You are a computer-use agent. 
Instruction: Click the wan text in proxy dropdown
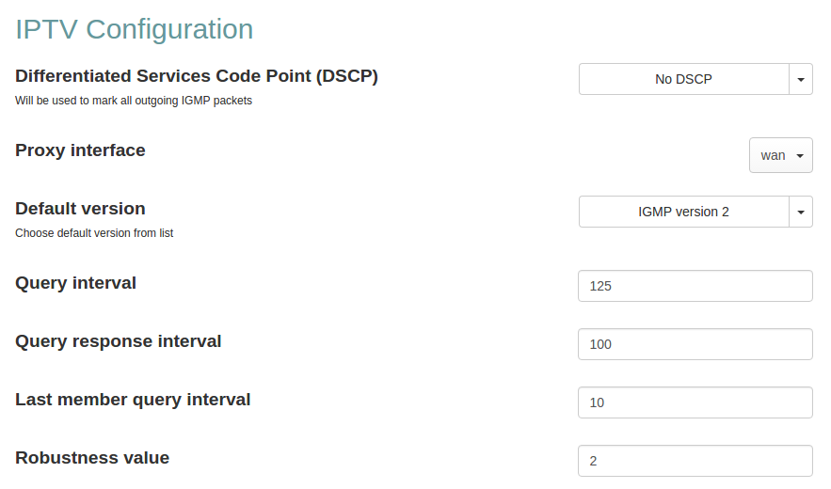(x=773, y=155)
